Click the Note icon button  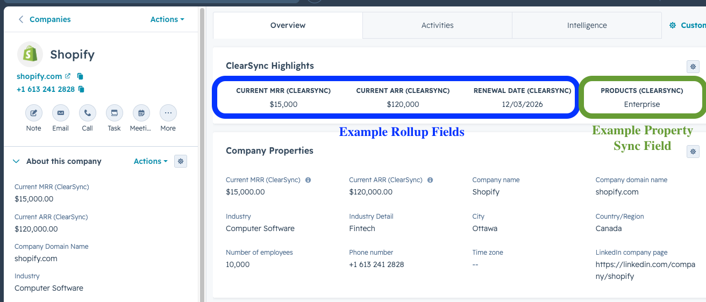click(33, 113)
